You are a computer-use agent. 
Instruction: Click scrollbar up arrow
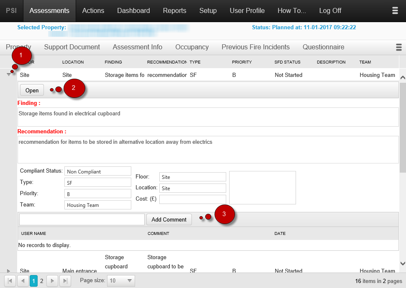[x=403, y=77]
